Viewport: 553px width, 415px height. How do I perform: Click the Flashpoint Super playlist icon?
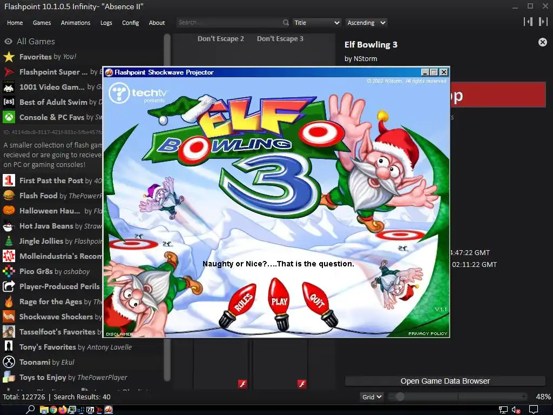click(9, 72)
